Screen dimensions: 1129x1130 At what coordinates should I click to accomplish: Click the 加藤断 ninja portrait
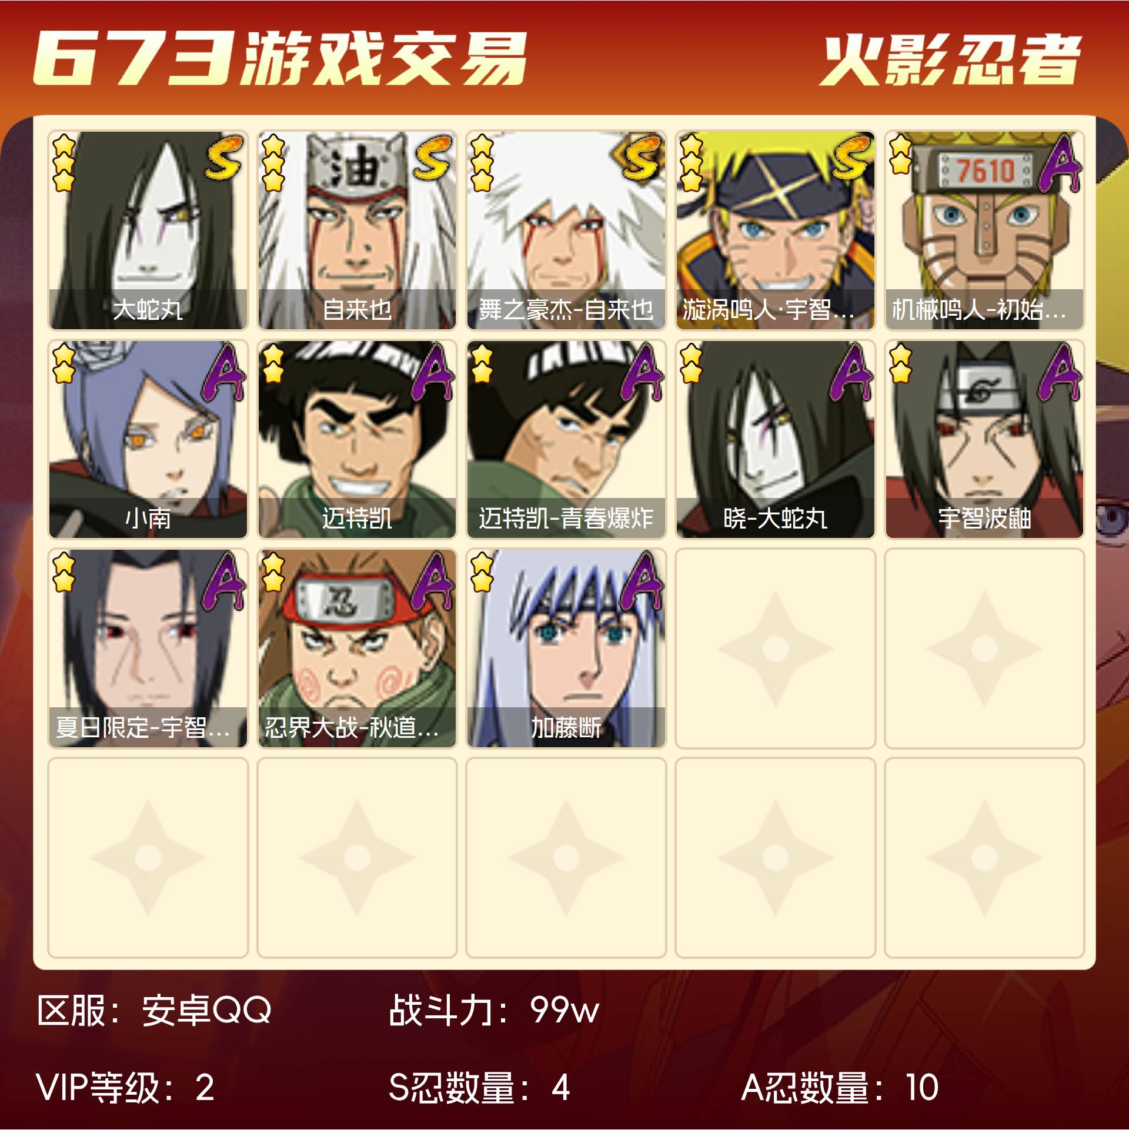point(566,648)
